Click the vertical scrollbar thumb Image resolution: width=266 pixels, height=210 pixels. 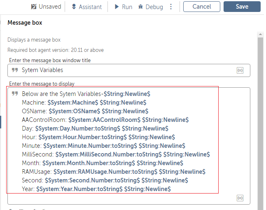point(260,124)
